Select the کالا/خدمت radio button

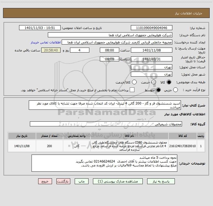point(134,82)
